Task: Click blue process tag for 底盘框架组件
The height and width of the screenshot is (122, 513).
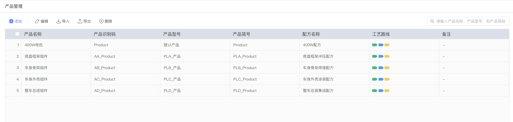Action: tap(381, 56)
